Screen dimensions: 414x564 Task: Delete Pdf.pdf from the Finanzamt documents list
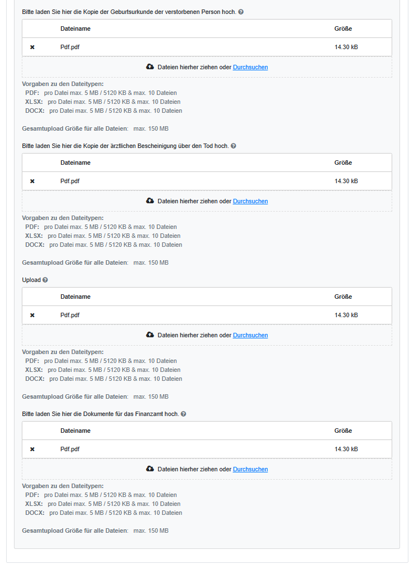coord(32,449)
